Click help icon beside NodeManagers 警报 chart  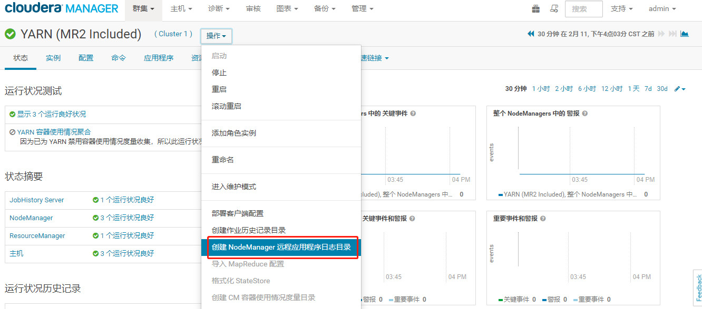pyautogui.click(x=585, y=114)
